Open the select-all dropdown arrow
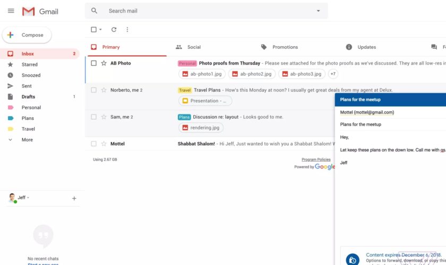This screenshot has height=265, width=446. pos(101,30)
